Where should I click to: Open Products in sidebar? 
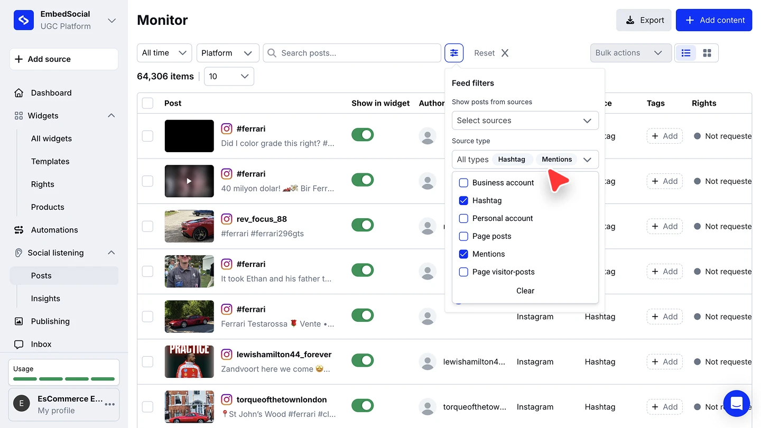48,207
